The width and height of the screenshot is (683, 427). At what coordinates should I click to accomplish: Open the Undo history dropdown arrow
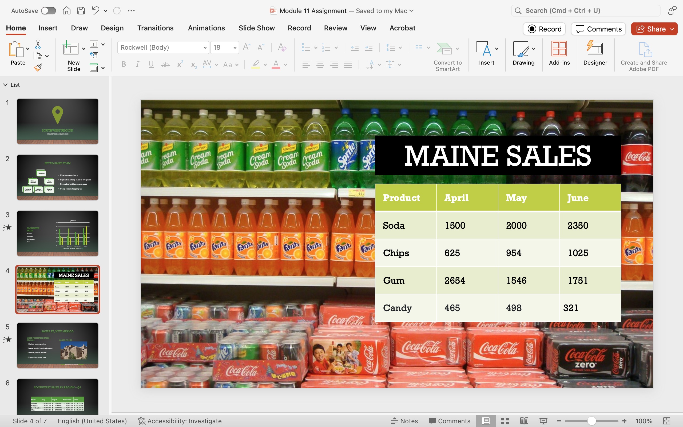click(x=106, y=11)
